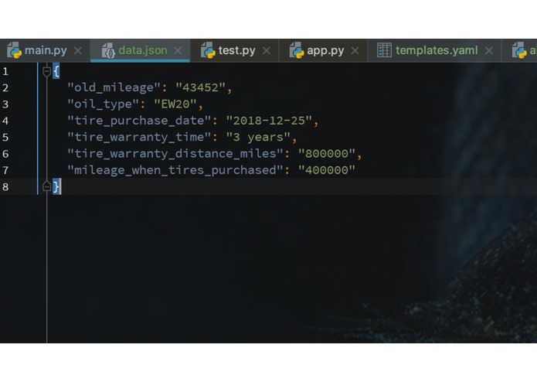537x382 pixels.
Task: Close the data.json tab
Action: [x=178, y=51]
